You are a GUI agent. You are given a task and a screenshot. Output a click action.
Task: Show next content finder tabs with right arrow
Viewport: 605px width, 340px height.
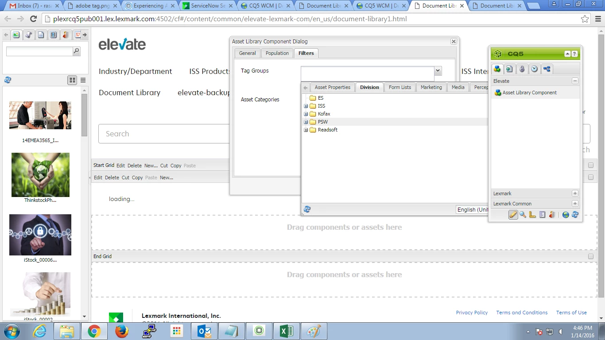(85, 35)
